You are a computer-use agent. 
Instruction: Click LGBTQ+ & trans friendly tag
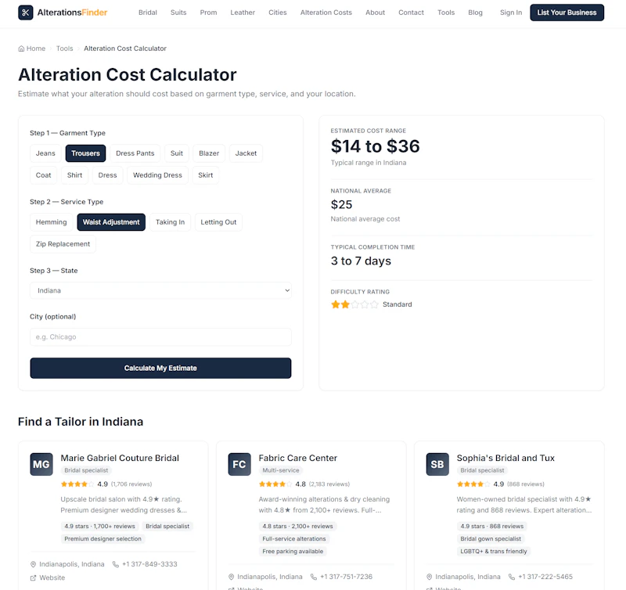(494, 552)
